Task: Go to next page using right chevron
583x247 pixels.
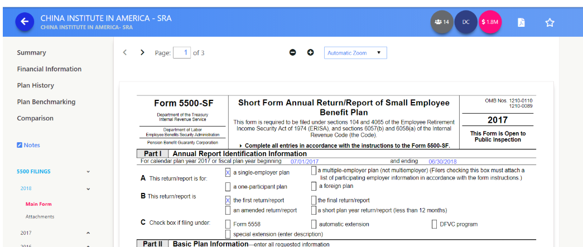Action: (142, 52)
